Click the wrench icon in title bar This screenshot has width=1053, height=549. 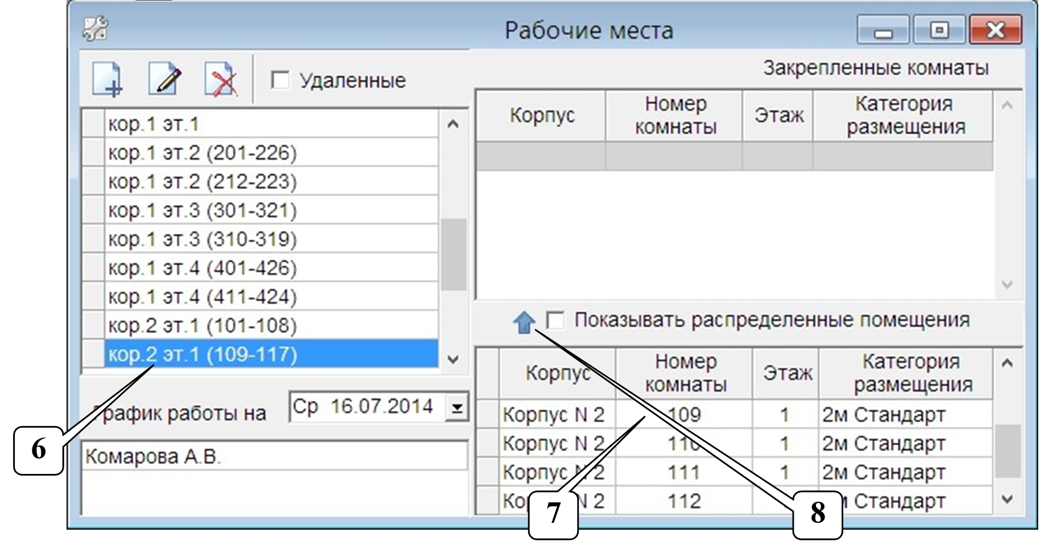[x=95, y=30]
